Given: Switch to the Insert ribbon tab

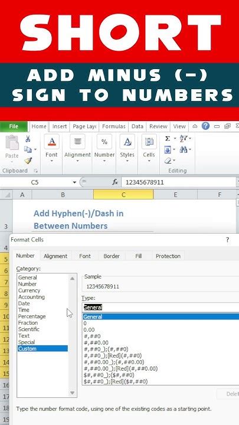Looking at the screenshot, I should 60,126.
